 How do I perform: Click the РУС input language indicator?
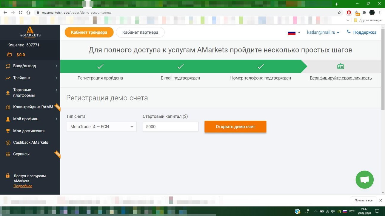pyautogui.click(x=352, y=211)
